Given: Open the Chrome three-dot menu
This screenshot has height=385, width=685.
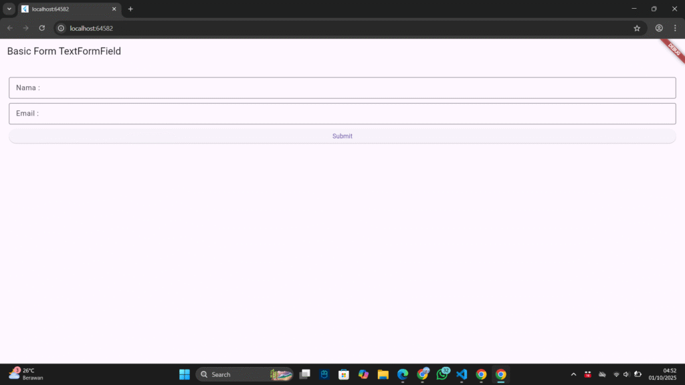Looking at the screenshot, I should coord(675,28).
